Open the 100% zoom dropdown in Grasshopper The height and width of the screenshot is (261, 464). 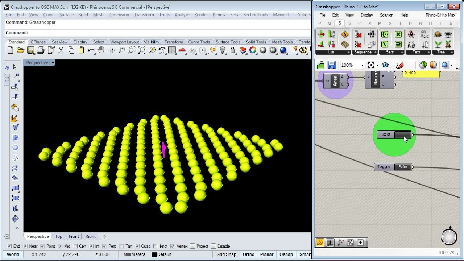pos(362,65)
